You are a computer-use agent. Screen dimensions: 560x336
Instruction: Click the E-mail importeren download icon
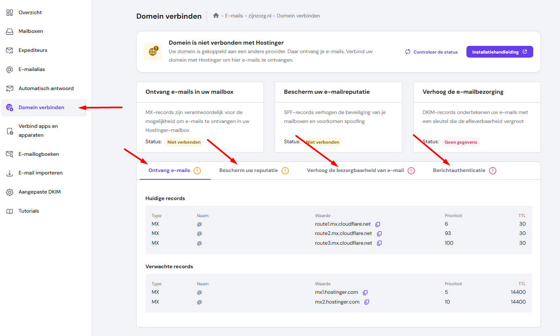point(9,172)
